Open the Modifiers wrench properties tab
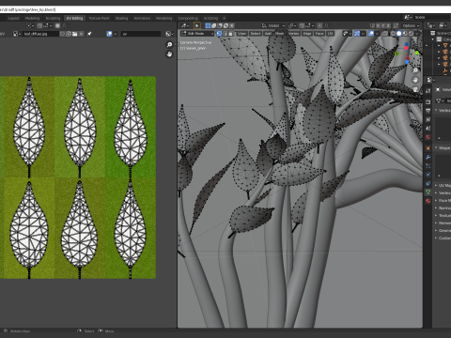Screen dimensions: 451x338 (428, 157)
